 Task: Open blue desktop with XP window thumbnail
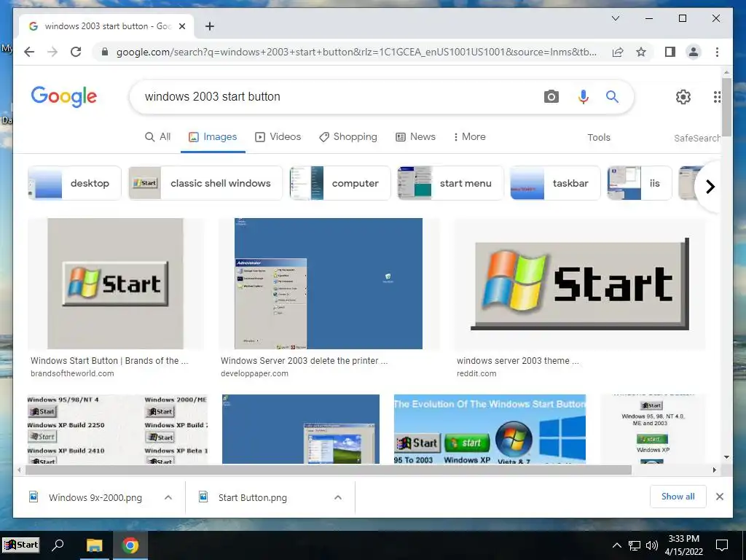(301, 429)
